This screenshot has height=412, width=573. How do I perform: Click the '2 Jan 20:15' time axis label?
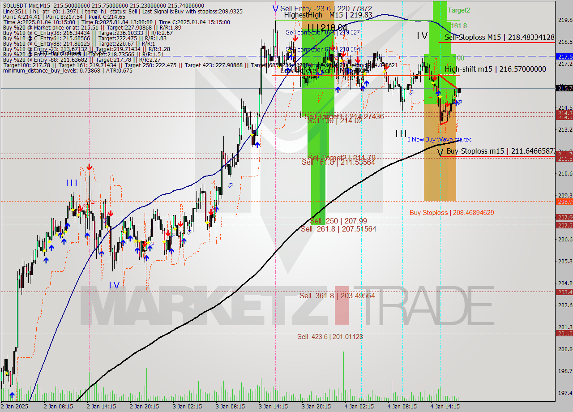click(x=144, y=407)
